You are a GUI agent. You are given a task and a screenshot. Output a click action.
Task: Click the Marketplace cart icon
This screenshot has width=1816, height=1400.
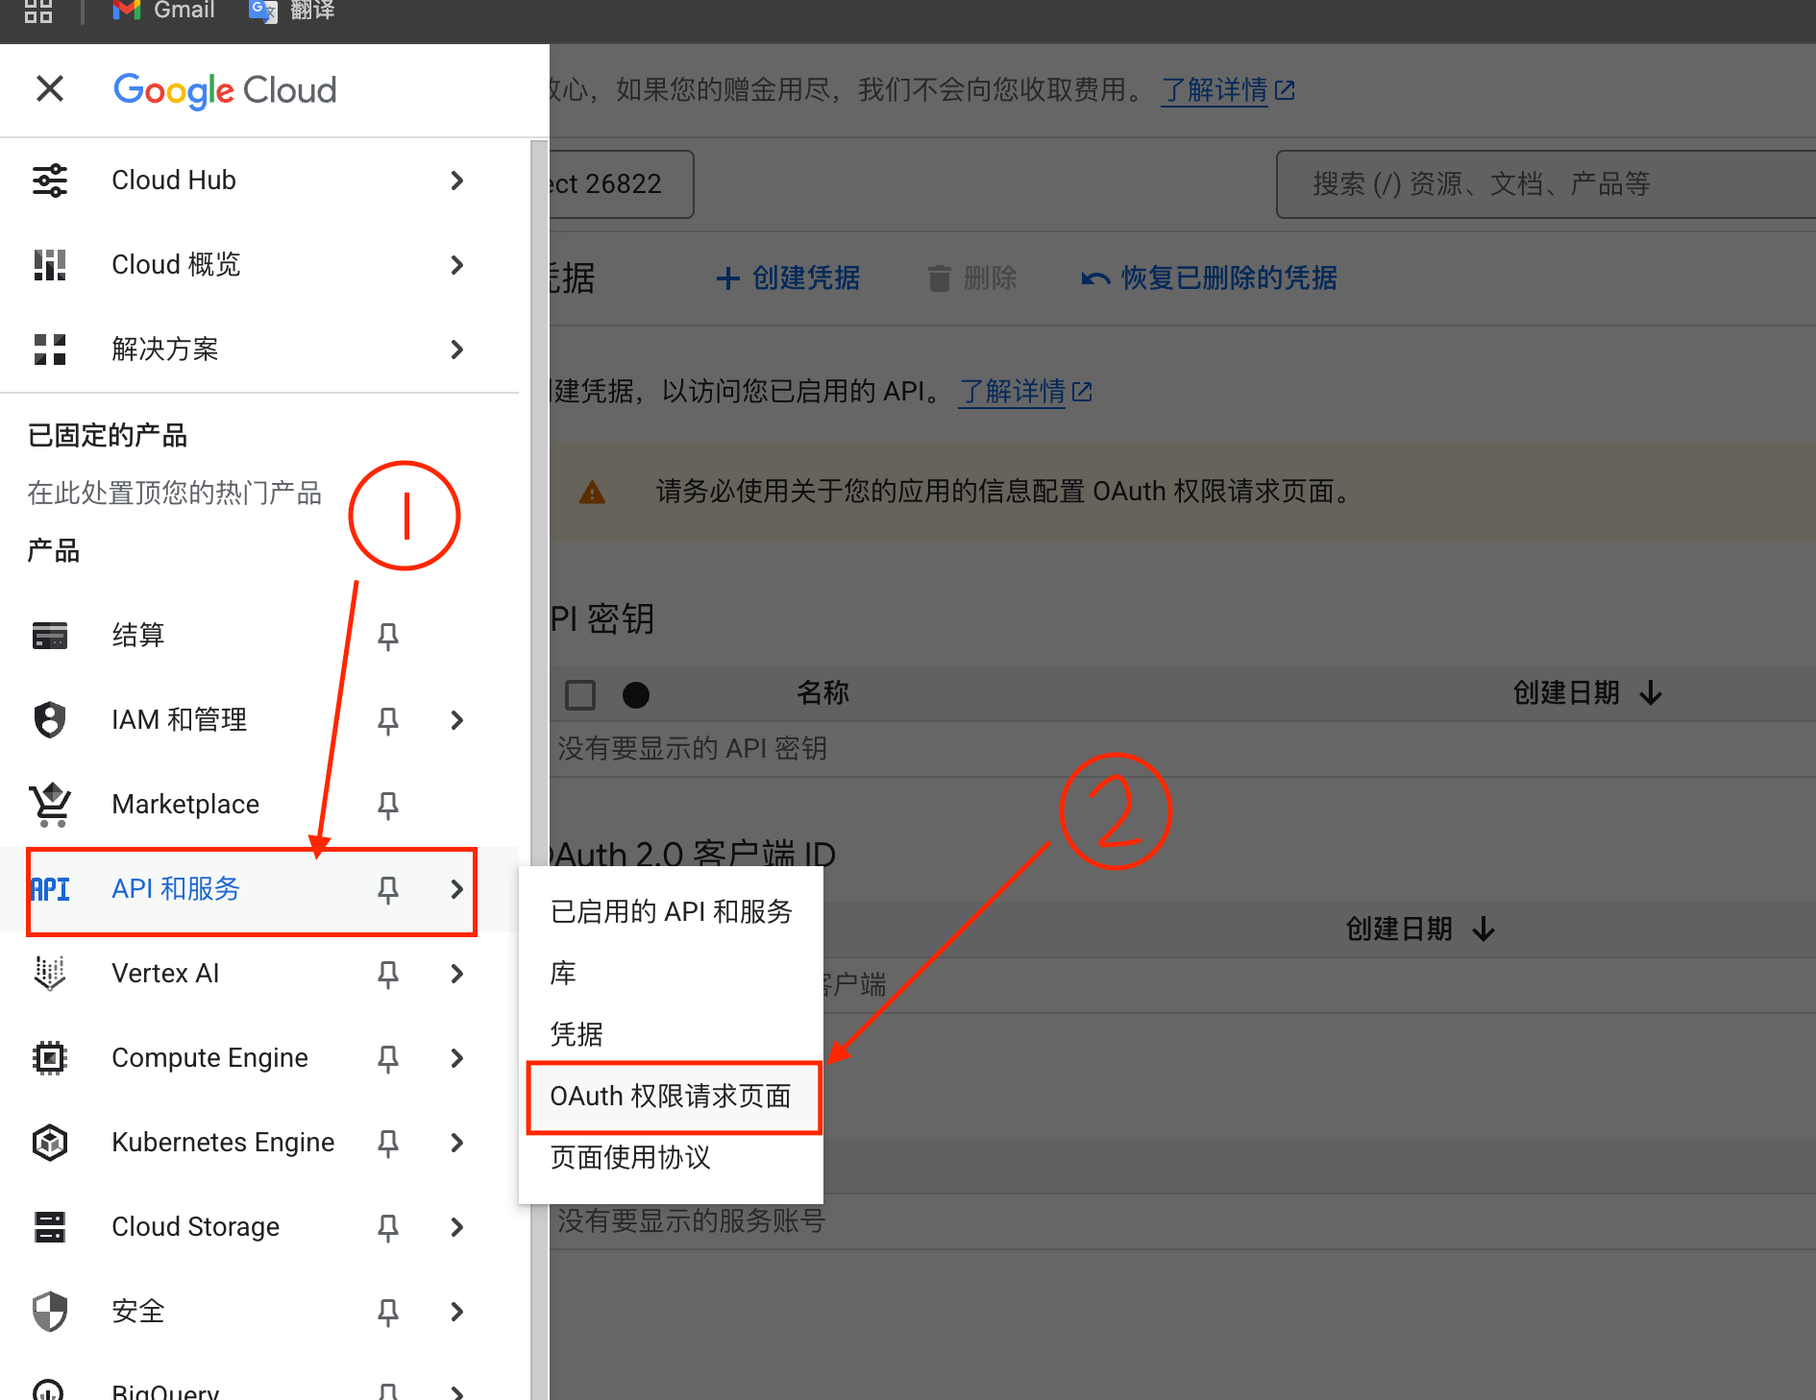(x=50, y=805)
